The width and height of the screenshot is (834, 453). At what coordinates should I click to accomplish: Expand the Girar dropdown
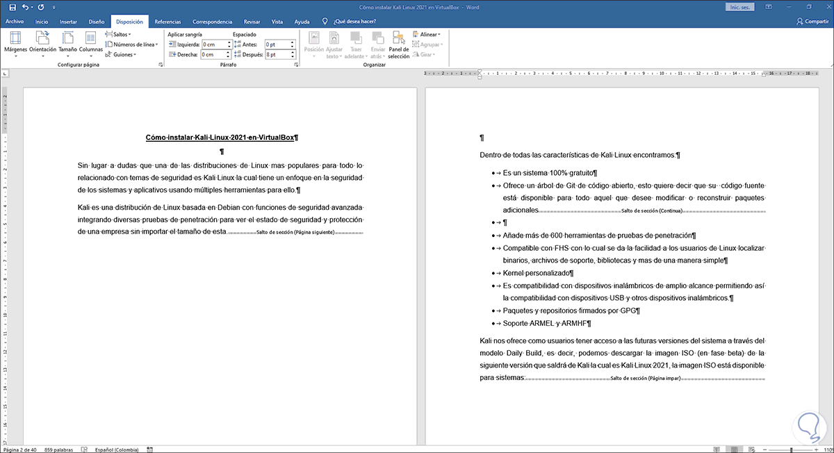(x=423, y=53)
